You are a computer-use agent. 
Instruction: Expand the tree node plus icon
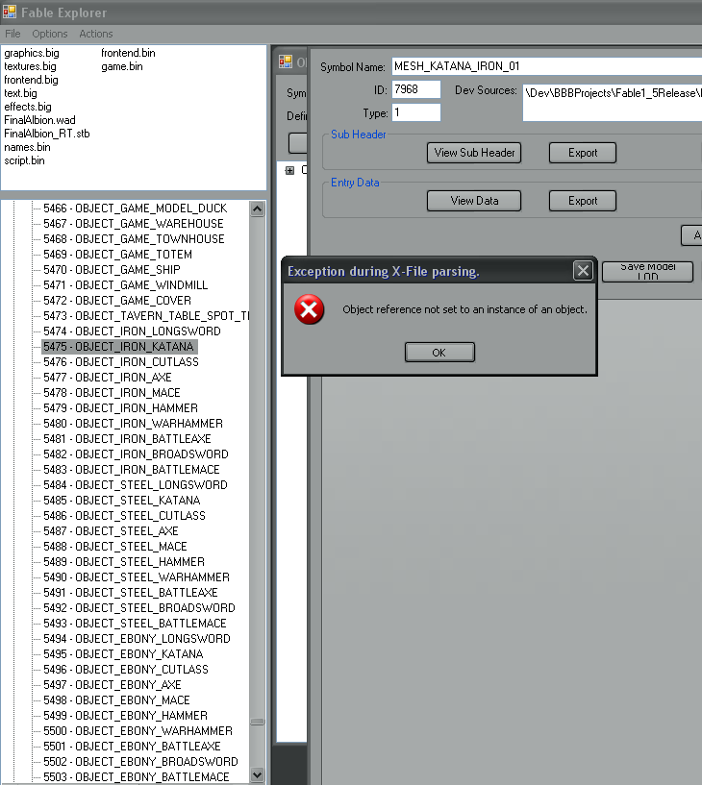pos(289,170)
